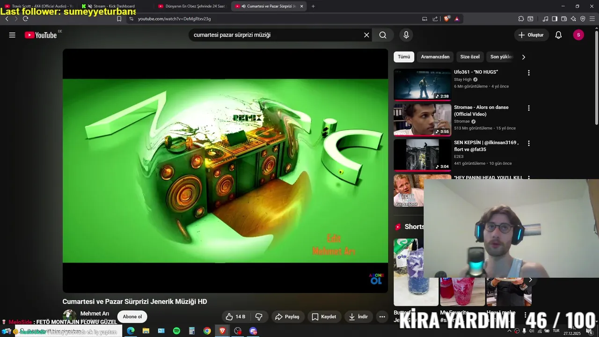This screenshot has width=599, height=337.
Task: Bookmark this page
Action: click(x=119, y=19)
